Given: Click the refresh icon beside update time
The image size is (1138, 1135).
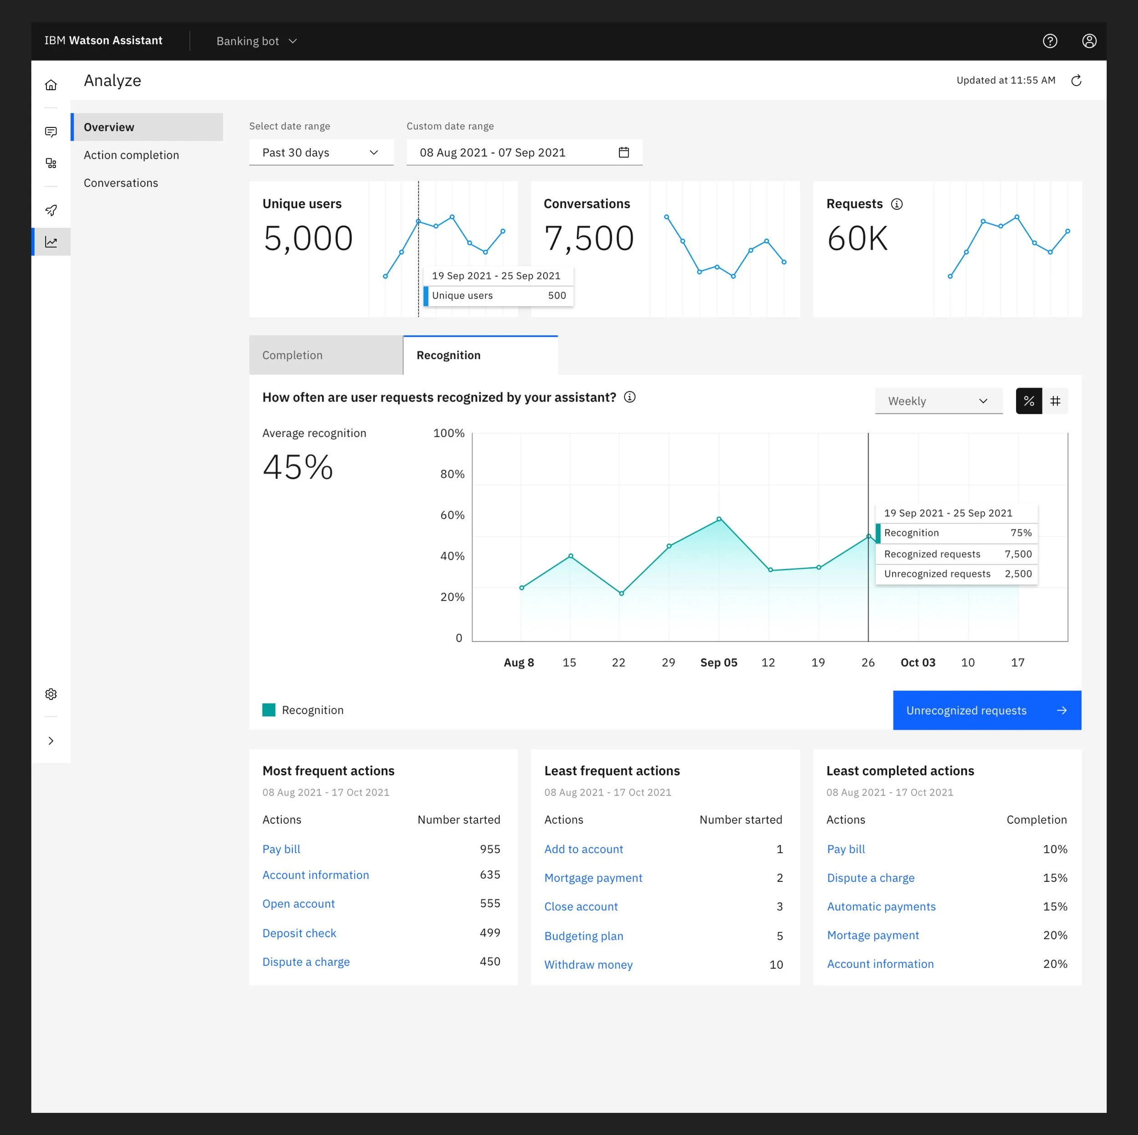Looking at the screenshot, I should pos(1076,81).
